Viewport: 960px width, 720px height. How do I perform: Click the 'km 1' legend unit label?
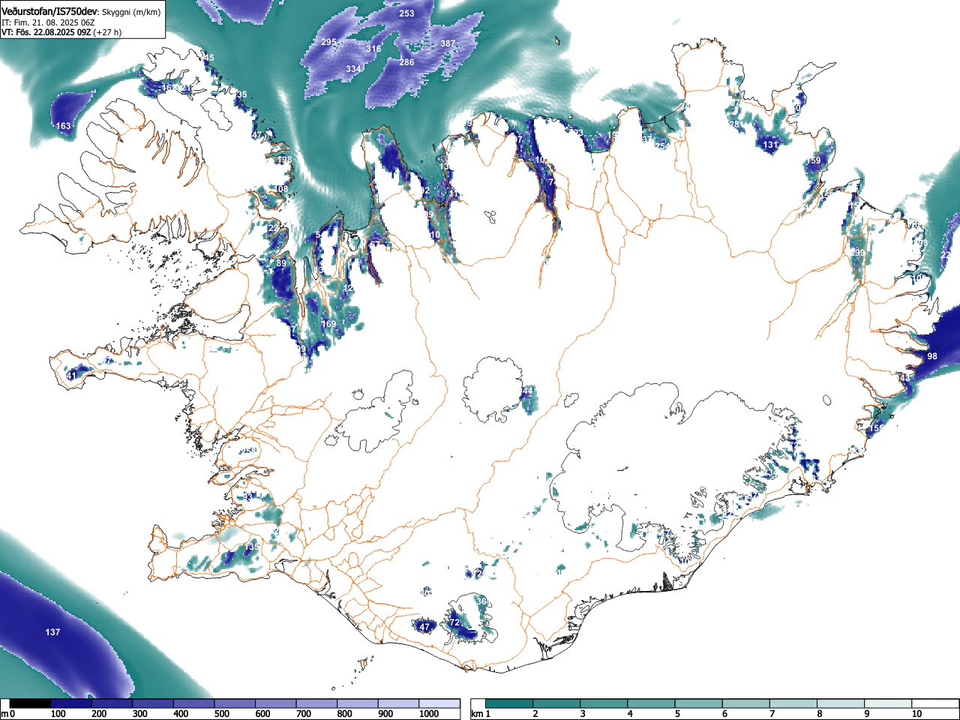click(481, 714)
